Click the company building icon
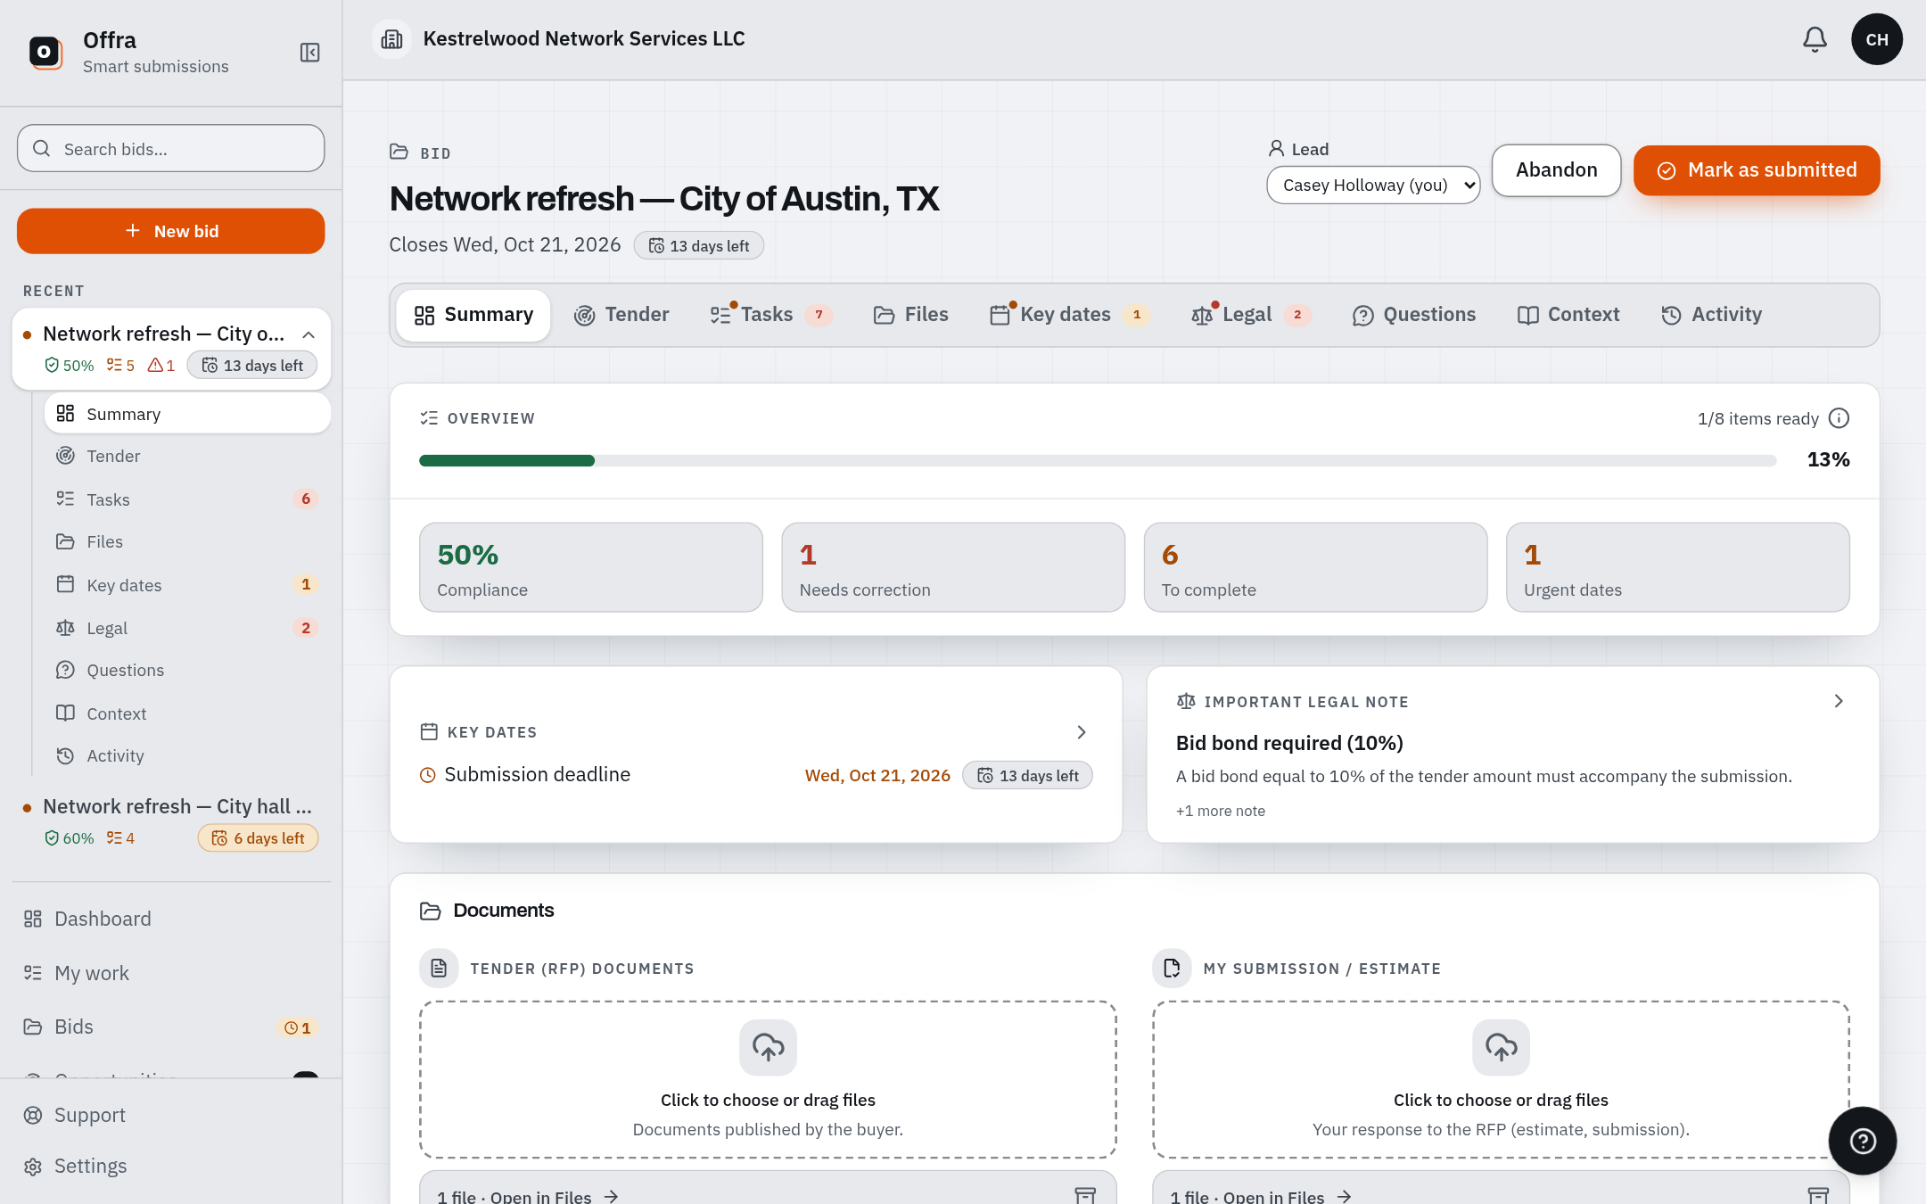 391,39
